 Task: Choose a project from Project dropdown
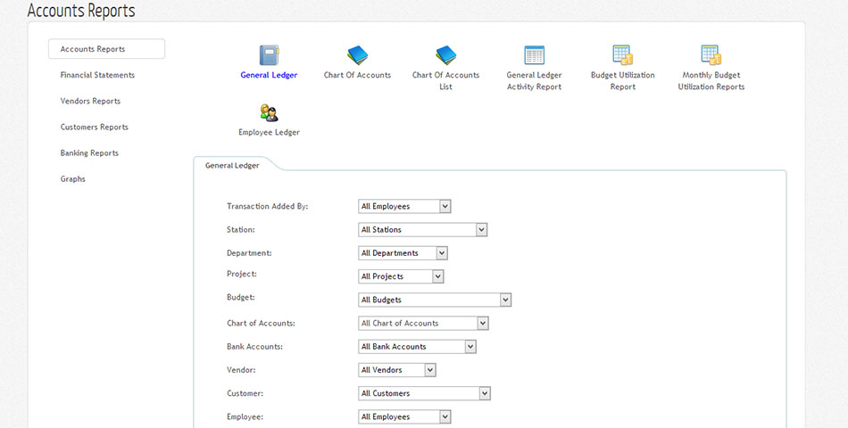[401, 276]
